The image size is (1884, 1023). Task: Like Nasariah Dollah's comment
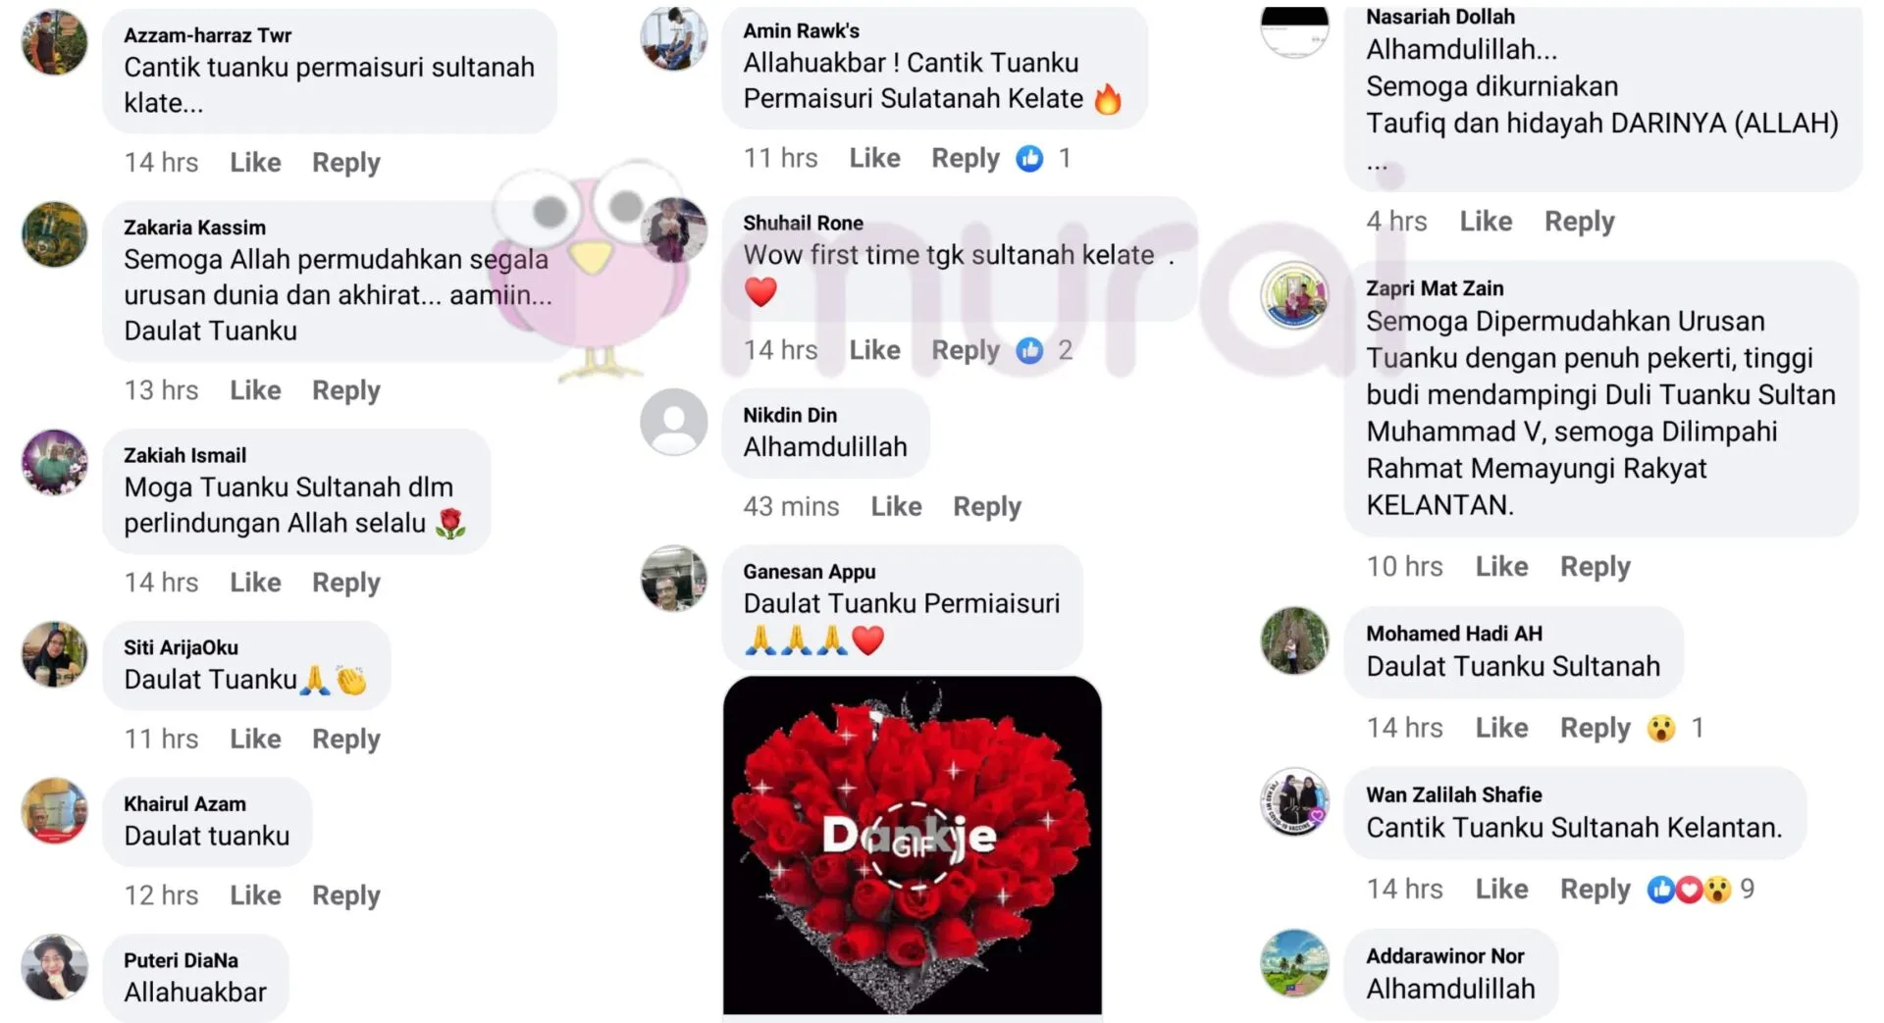point(1486,222)
